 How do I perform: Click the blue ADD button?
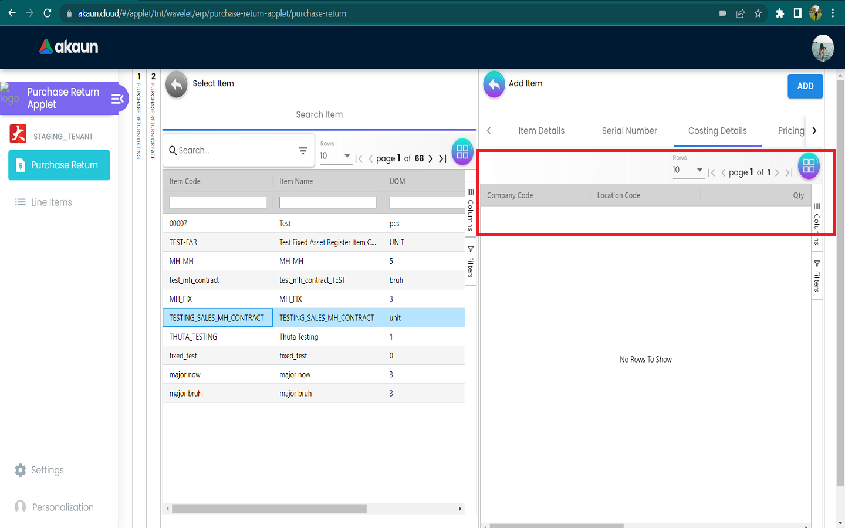(x=805, y=86)
